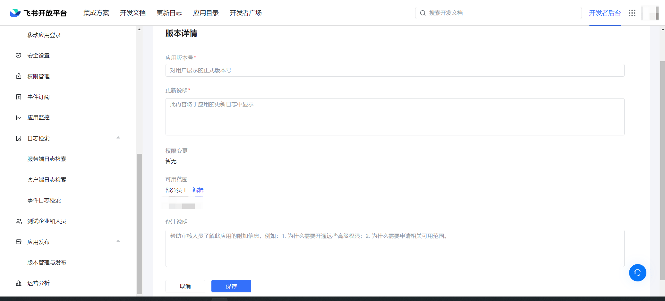Go to 更新日志 in top navigation
665x301 pixels.
(x=169, y=13)
